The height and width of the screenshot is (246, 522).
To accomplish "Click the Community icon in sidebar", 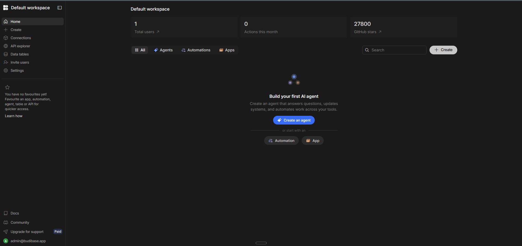I will click(6, 222).
